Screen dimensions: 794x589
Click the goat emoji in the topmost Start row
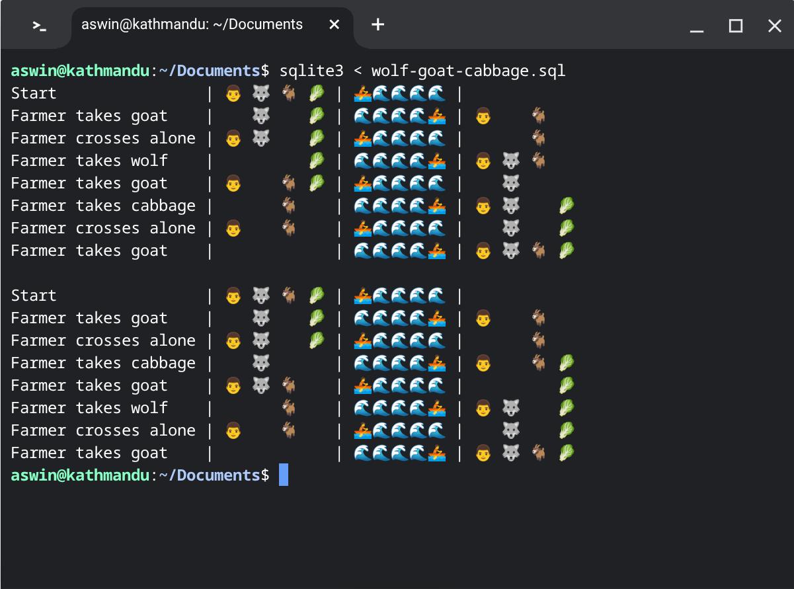[x=289, y=94]
